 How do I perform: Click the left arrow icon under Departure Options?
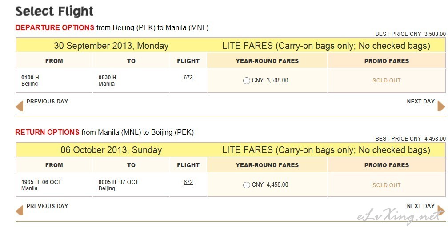pyautogui.click(x=20, y=106)
